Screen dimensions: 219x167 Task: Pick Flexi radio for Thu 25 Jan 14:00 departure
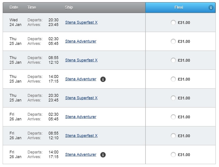173,79
